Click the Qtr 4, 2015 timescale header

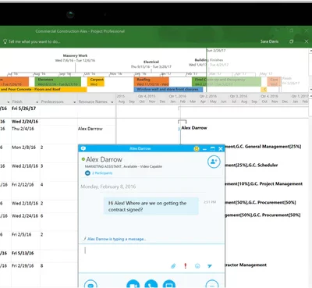point(147,96)
